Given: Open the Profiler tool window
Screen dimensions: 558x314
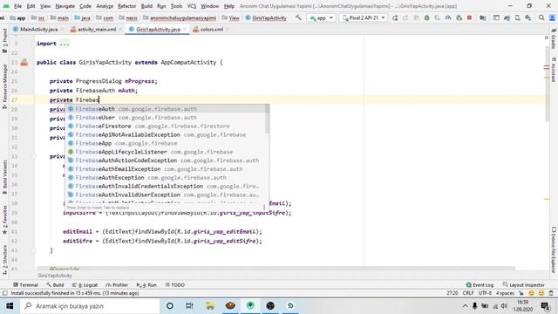Looking at the screenshot, I should point(117,285).
